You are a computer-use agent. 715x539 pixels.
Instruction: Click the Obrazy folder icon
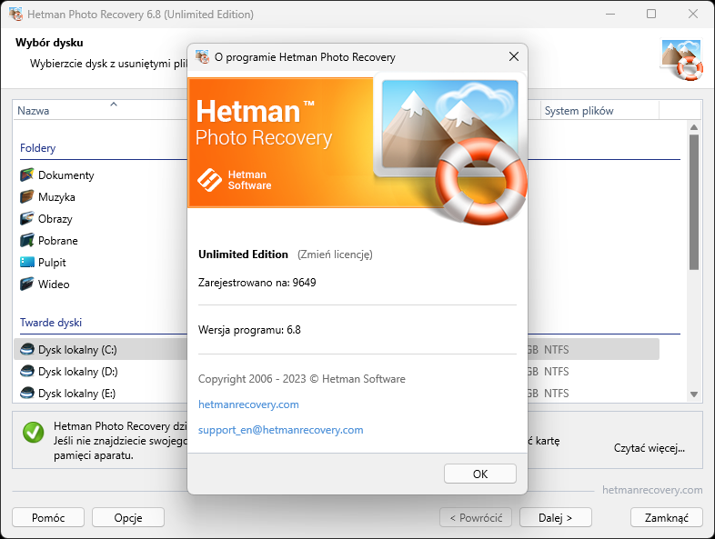click(27, 219)
